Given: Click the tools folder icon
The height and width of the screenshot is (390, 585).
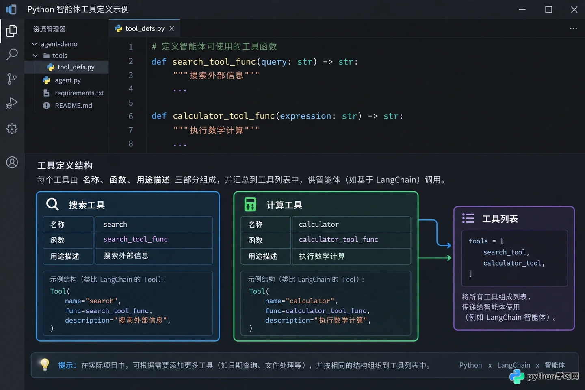Looking at the screenshot, I should point(46,56).
